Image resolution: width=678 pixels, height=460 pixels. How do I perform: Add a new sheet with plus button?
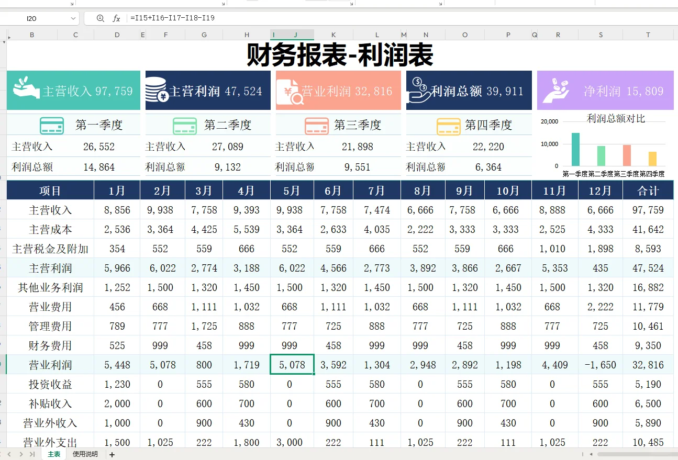coord(112,455)
